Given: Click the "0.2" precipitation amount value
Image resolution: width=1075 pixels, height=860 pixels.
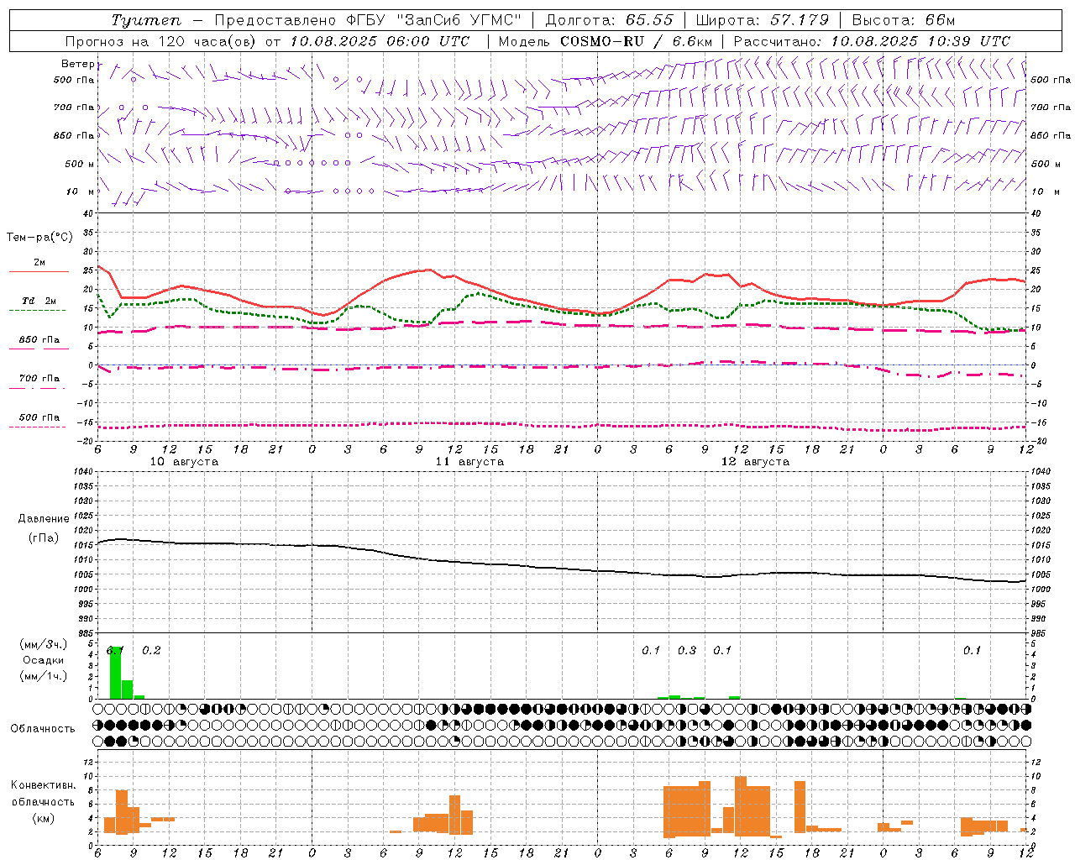Looking at the screenshot, I should (x=151, y=650).
